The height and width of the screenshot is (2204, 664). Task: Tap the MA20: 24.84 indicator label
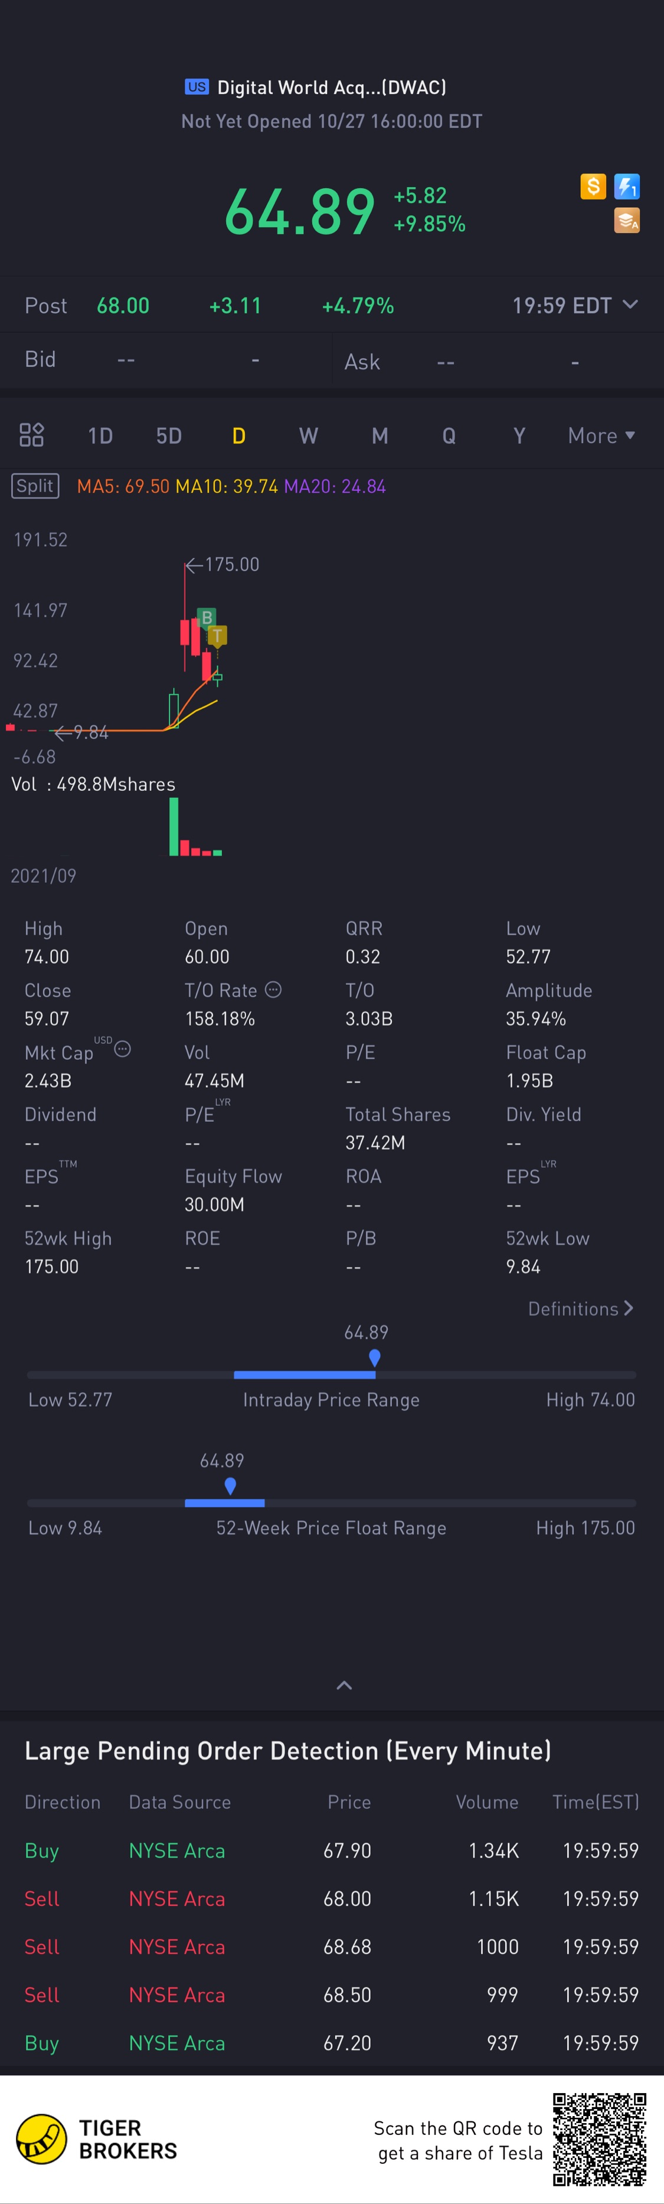click(x=335, y=486)
